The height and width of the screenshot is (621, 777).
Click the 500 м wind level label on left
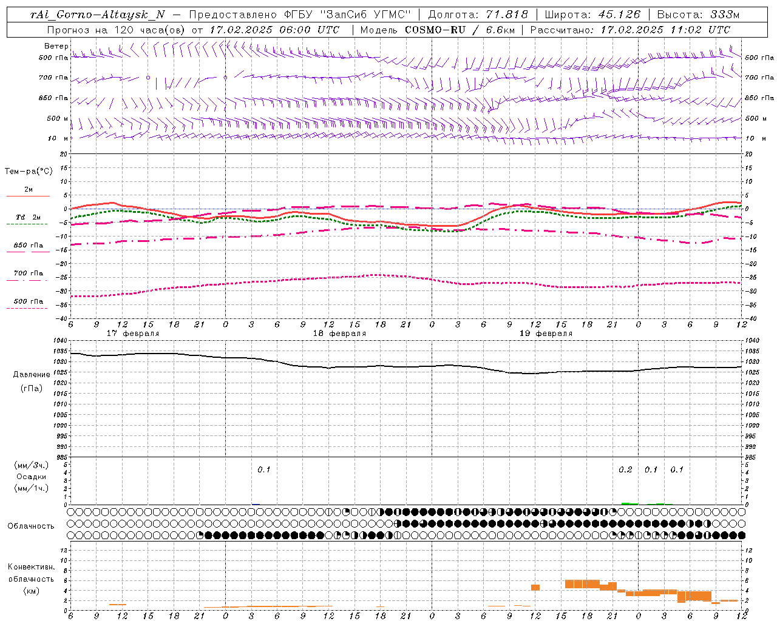pyautogui.click(x=56, y=119)
